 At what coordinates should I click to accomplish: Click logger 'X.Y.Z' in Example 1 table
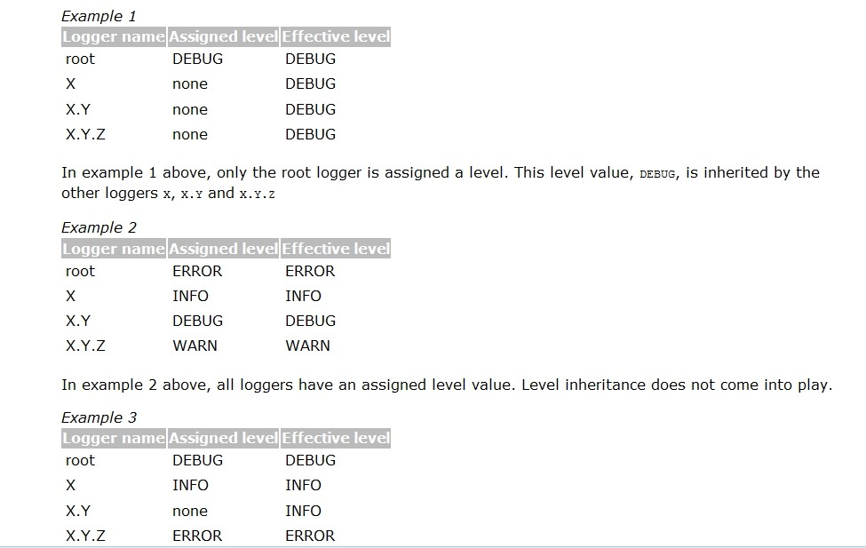point(85,134)
